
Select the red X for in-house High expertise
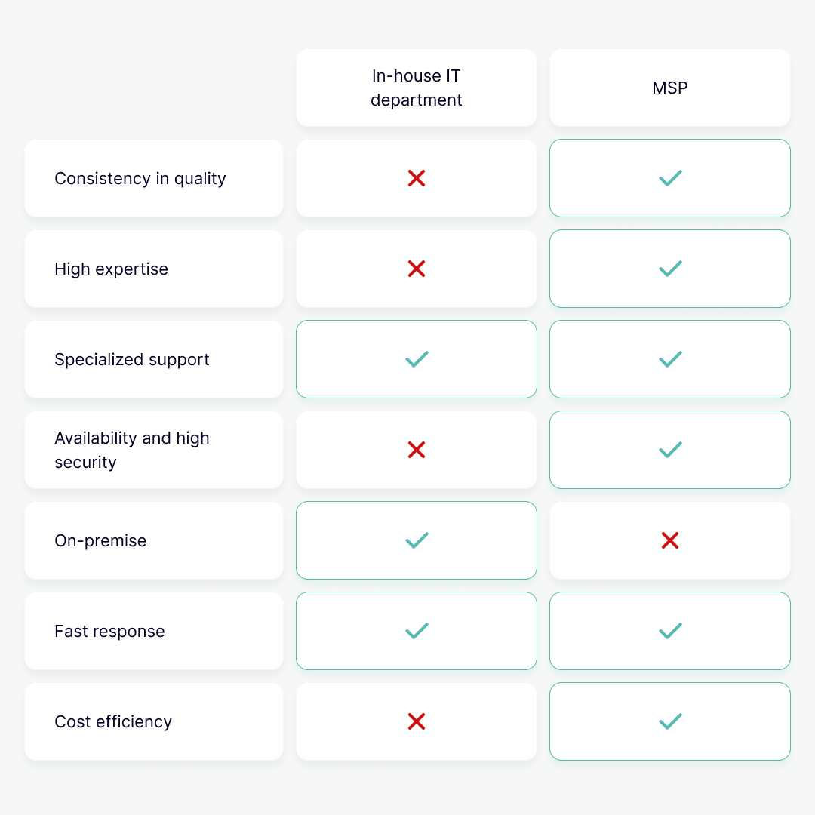417,269
